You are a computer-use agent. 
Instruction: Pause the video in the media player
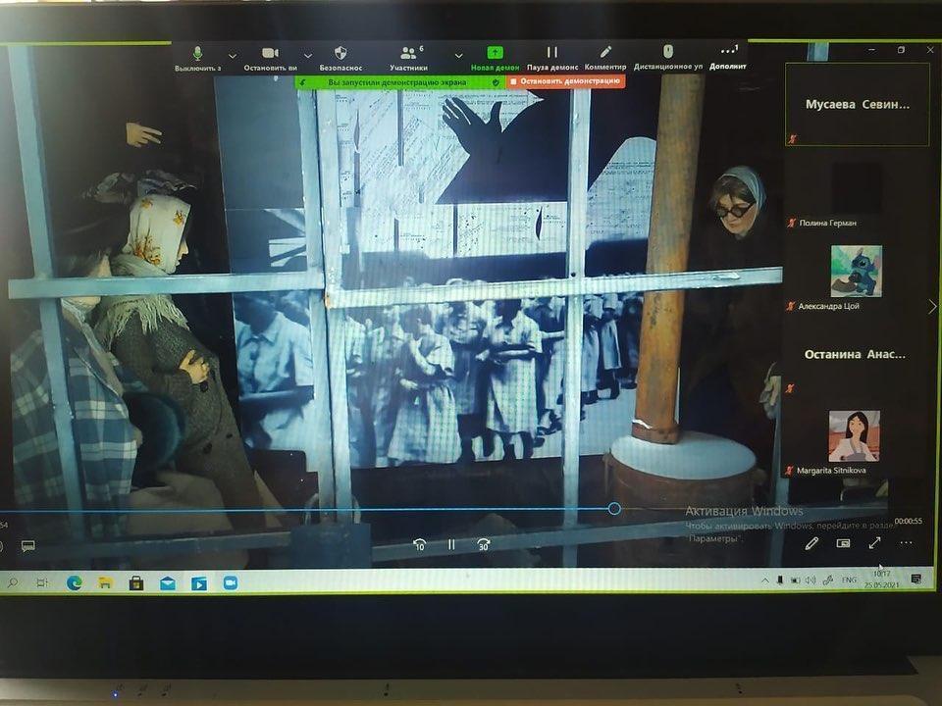(x=451, y=544)
